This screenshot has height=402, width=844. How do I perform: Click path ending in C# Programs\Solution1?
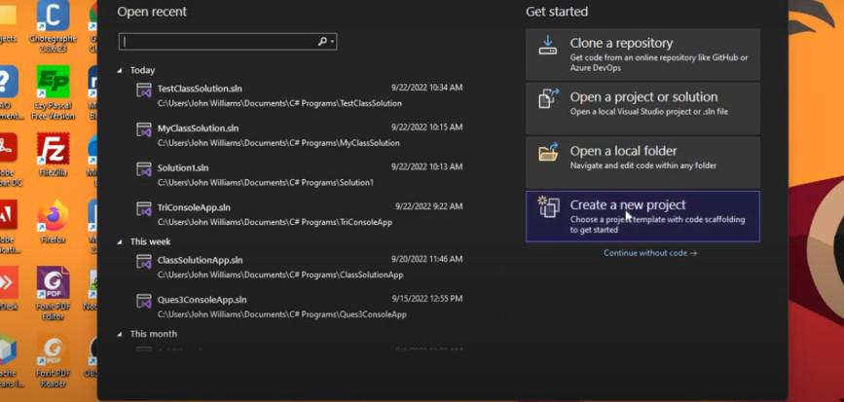coord(266,182)
